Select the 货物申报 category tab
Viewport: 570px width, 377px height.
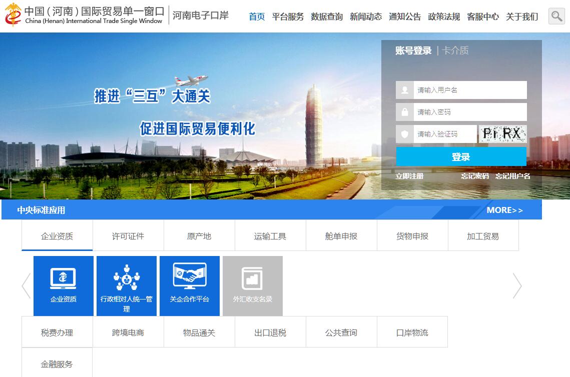pyautogui.click(x=412, y=236)
